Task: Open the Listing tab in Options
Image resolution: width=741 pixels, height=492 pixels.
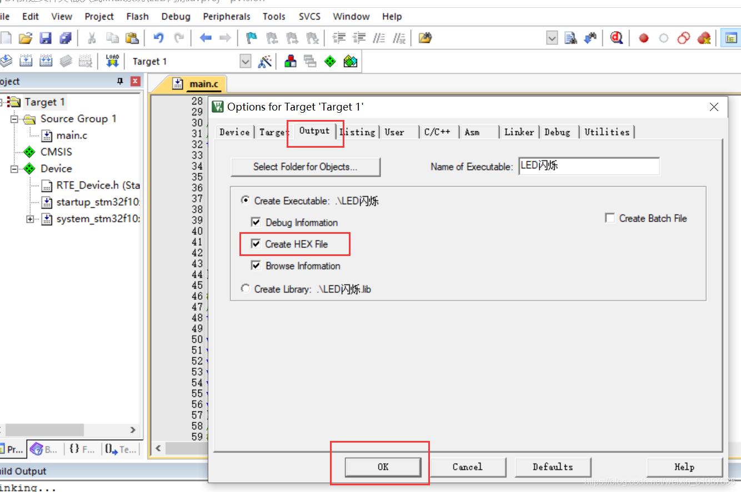Action: coord(358,132)
